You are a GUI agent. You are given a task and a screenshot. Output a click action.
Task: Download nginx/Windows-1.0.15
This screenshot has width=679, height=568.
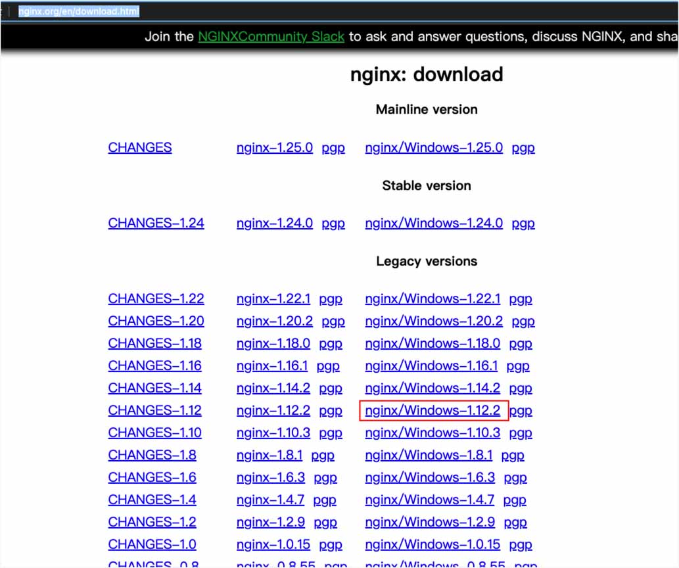click(x=433, y=544)
